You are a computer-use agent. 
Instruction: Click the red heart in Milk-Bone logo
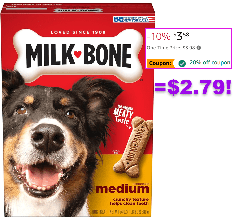point(78,54)
